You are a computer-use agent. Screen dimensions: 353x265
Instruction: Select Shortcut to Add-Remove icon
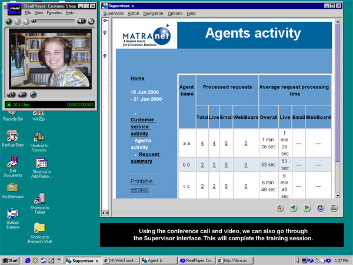pyautogui.click(x=42, y=168)
